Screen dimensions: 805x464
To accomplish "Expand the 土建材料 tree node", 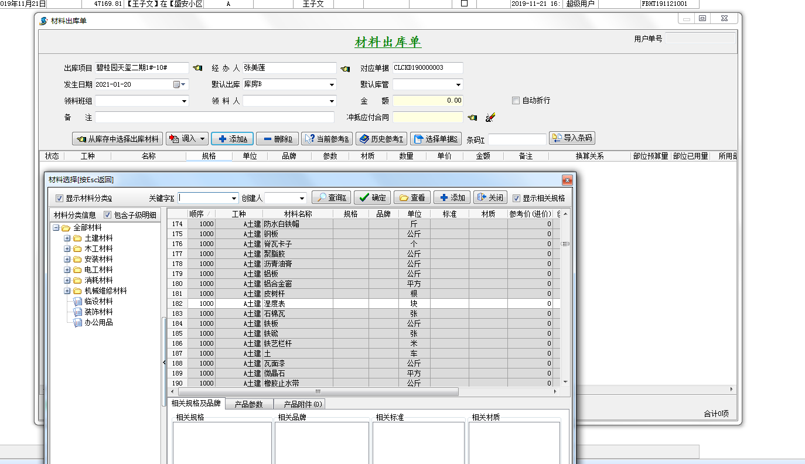I will click(x=67, y=238).
